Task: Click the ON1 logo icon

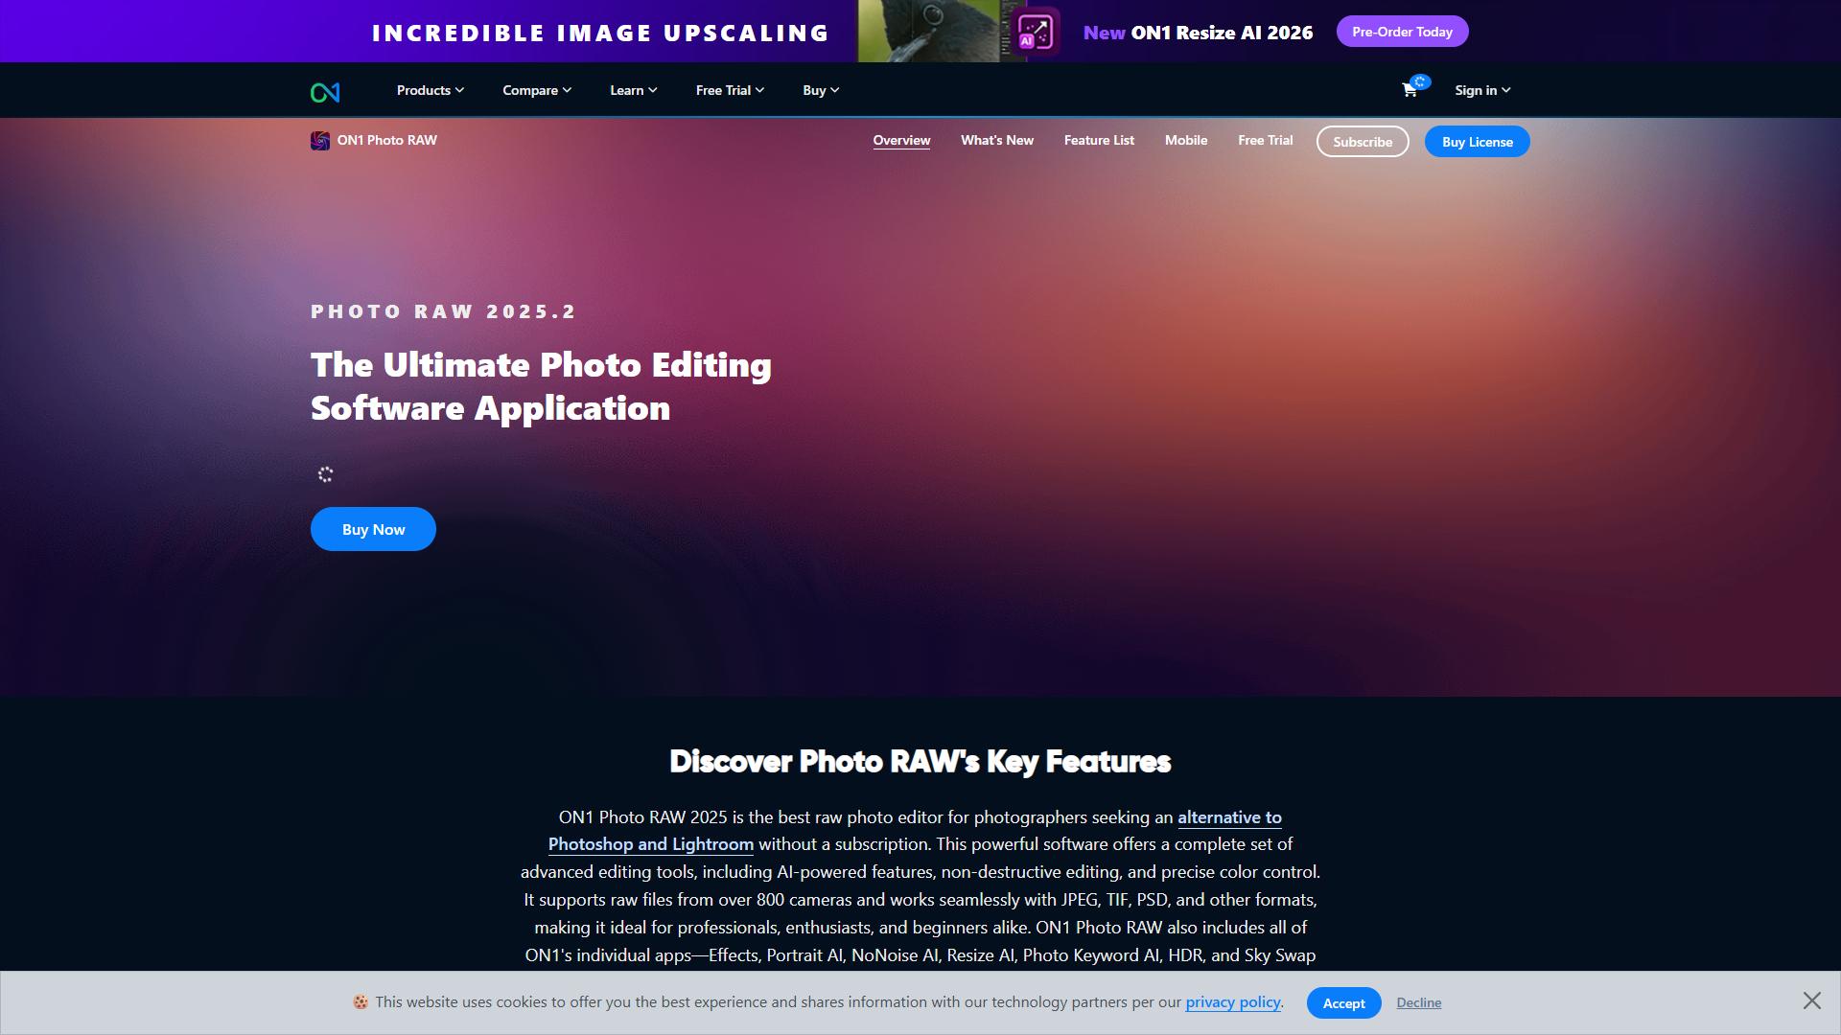Action: point(325,92)
